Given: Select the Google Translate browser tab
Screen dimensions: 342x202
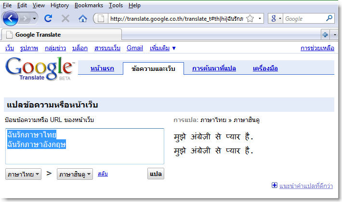Looking at the screenshot, I should [x=61, y=35].
